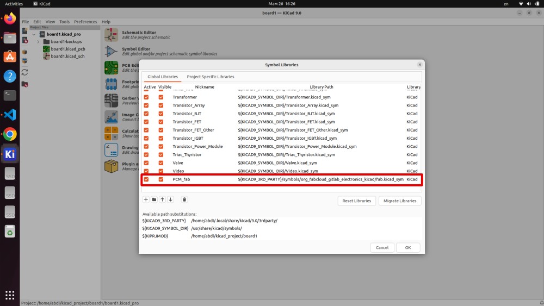The width and height of the screenshot is (544, 306).
Task: Uncheck Active for PCM_fab library
Action: click(x=146, y=179)
